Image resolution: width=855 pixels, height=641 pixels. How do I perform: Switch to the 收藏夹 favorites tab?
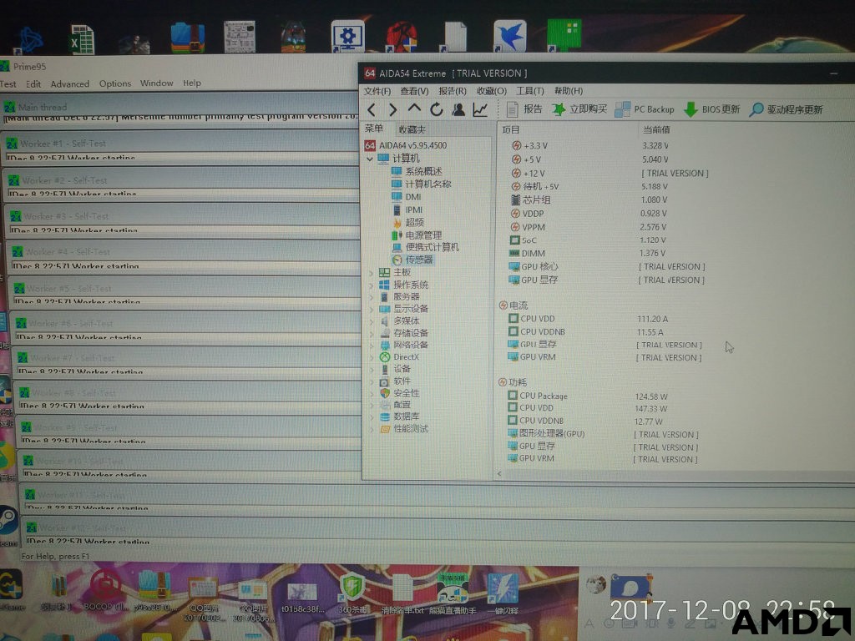412,129
